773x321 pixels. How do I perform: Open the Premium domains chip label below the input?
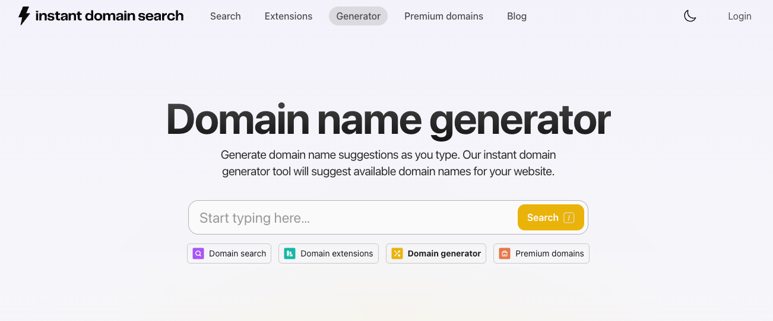549,253
